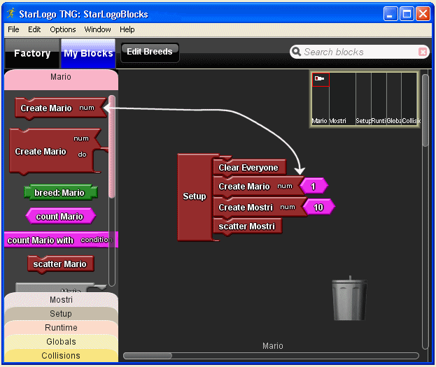Select the count Mario block
Viewport: 436px width, 367px height.
click(x=61, y=217)
